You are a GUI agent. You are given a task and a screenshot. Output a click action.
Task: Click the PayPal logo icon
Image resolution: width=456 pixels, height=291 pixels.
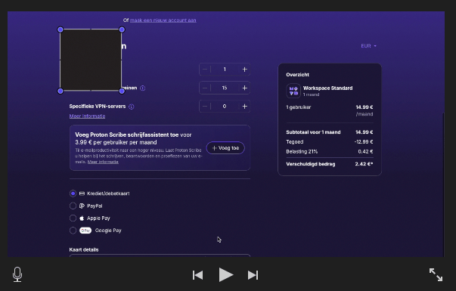tap(82, 206)
